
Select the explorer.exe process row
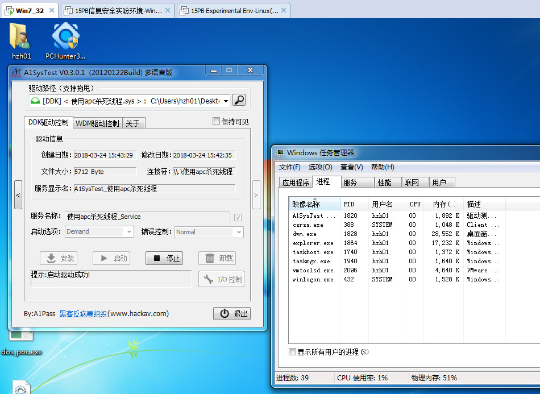pyautogui.click(x=397, y=243)
